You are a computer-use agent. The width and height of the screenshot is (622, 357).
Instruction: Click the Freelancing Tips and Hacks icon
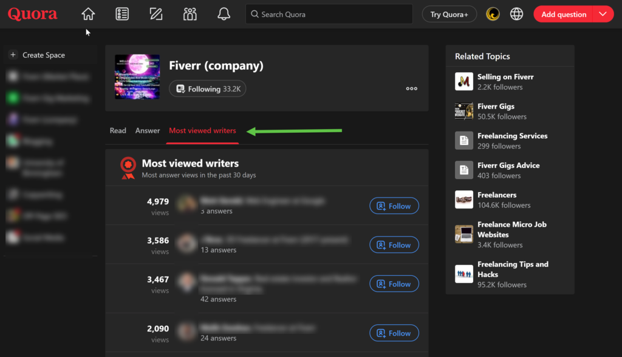click(x=463, y=274)
